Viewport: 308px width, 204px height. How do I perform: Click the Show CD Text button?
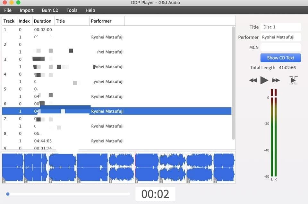pyautogui.click(x=280, y=58)
